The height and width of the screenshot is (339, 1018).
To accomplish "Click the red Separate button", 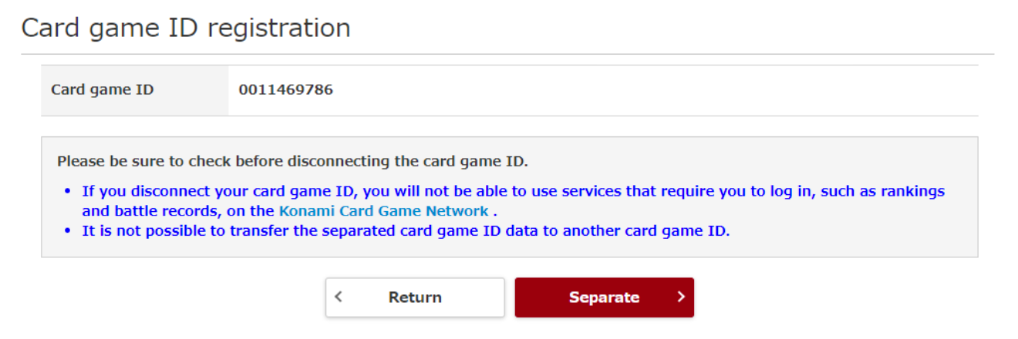I will 604,297.
